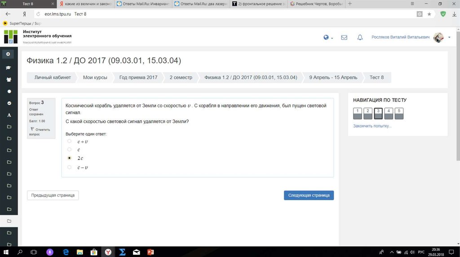The width and height of the screenshot is (460, 257).
Task: Open the participants sidebar icon
Action: pos(9,80)
